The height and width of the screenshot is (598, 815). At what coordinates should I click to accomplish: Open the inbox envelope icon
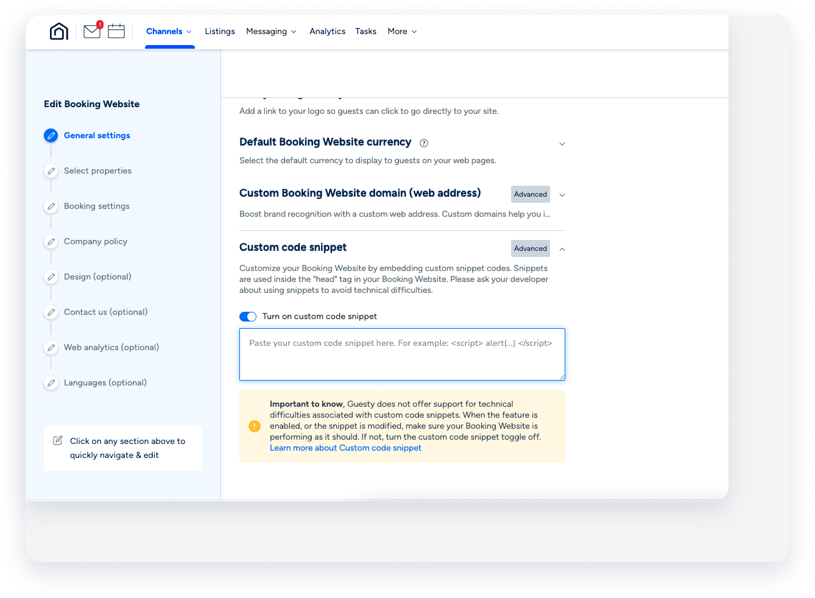coord(92,31)
